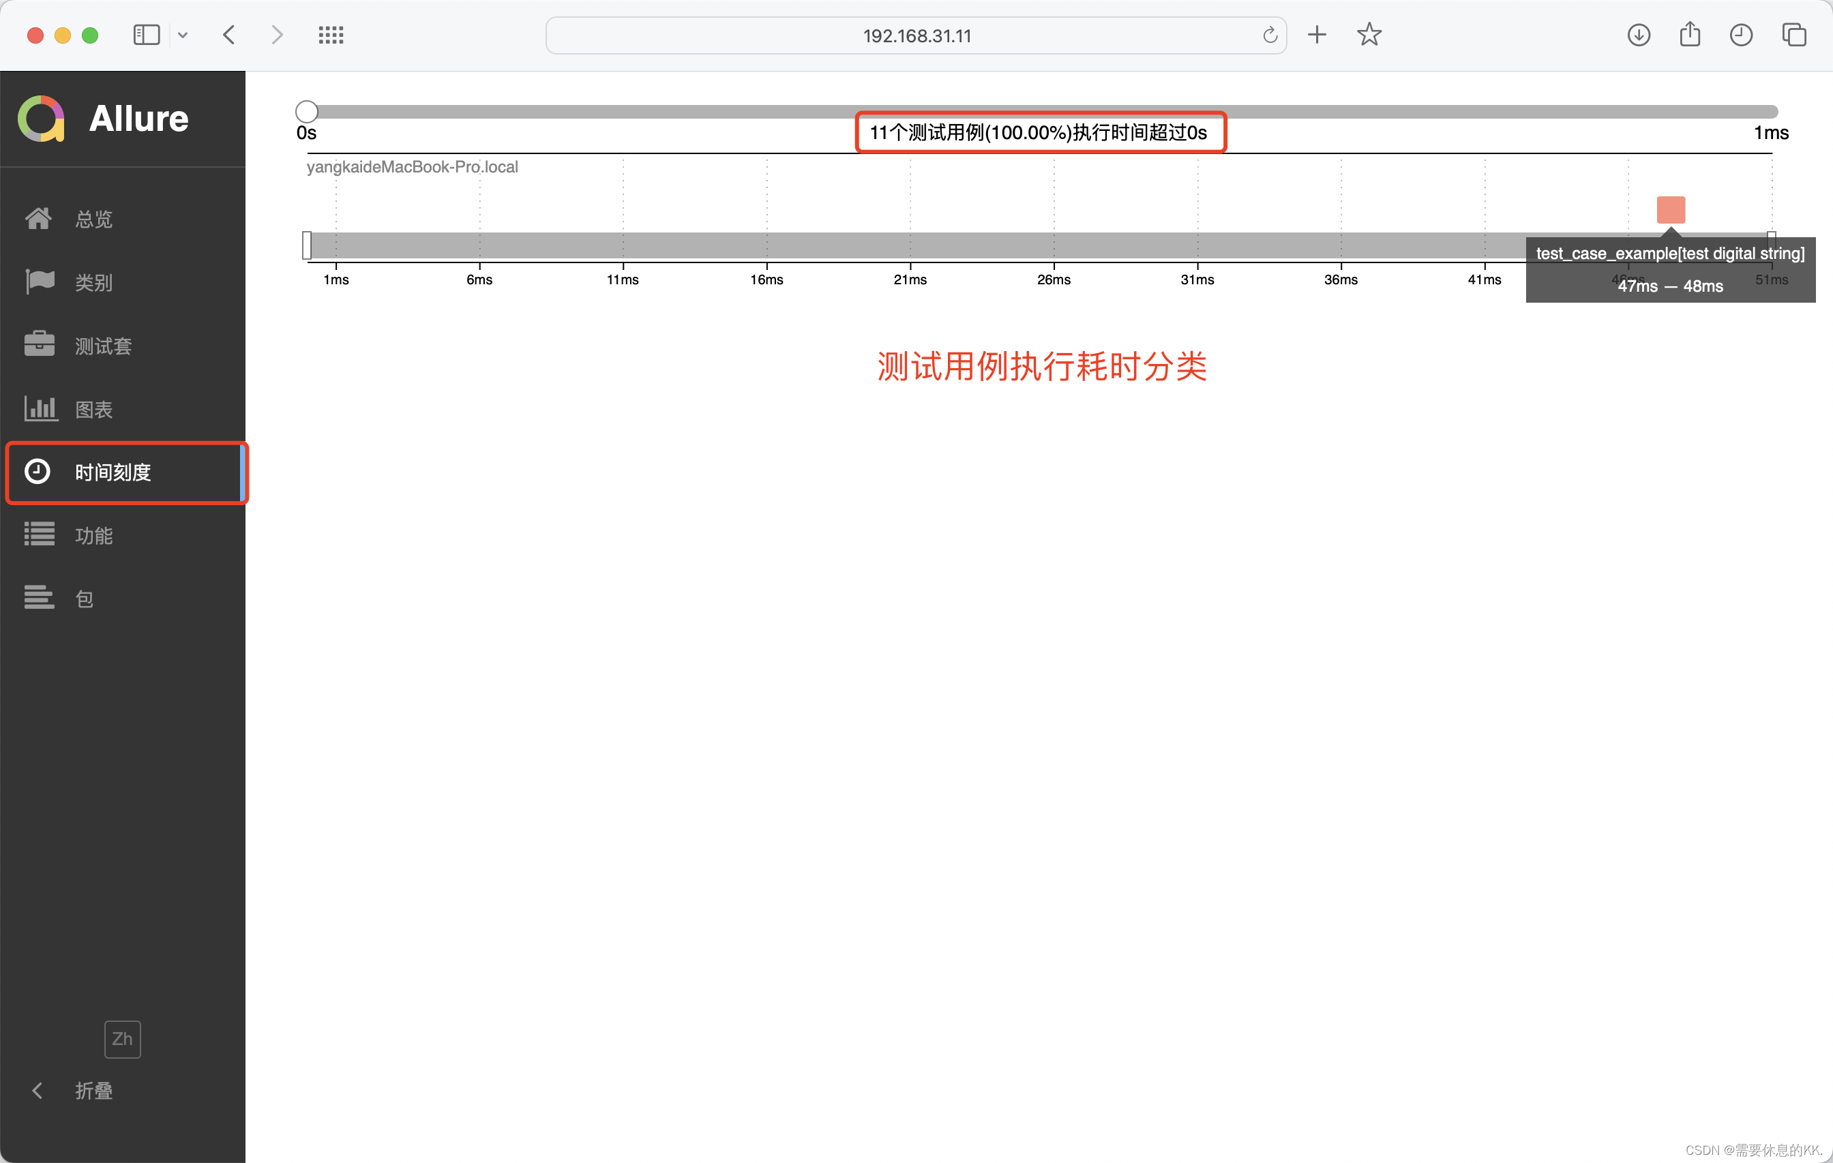Reload the page via address bar
The width and height of the screenshot is (1833, 1163).
1269,35
